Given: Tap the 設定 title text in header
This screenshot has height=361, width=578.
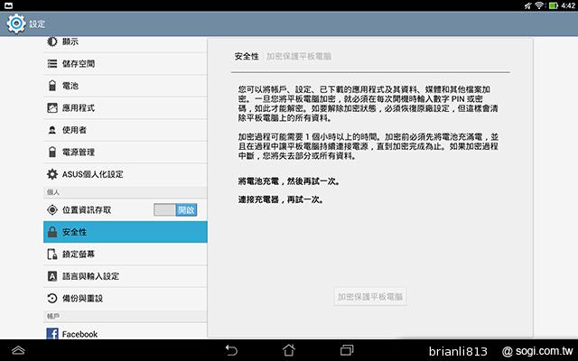Looking at the screenshot, I should 37,24.
